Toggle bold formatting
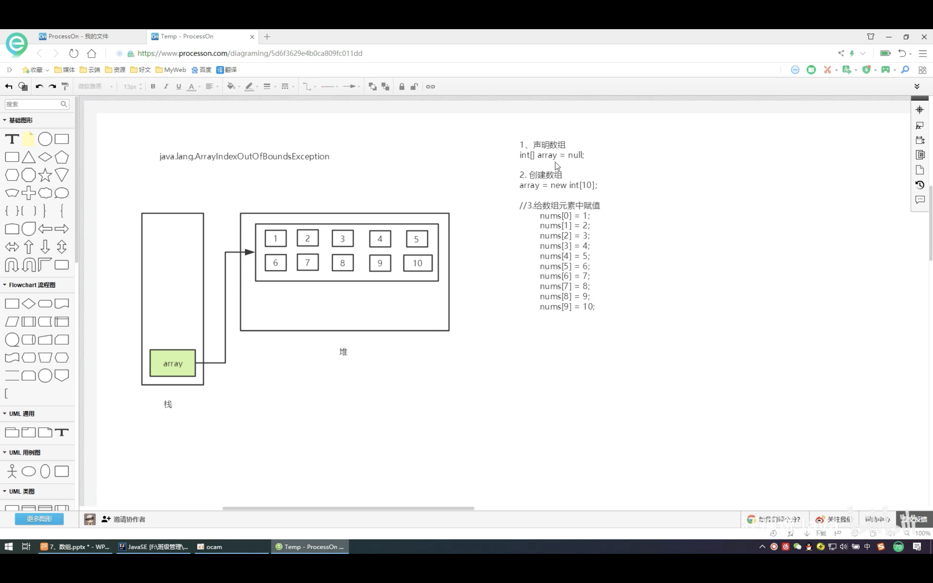This screenshot has height=583, width=933. click(x=153, y=86)
